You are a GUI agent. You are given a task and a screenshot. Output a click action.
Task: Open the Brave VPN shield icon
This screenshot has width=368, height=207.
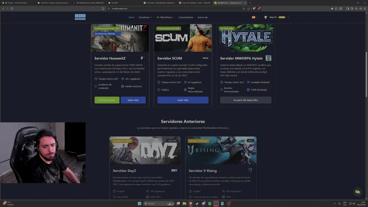tap(361, 9)
